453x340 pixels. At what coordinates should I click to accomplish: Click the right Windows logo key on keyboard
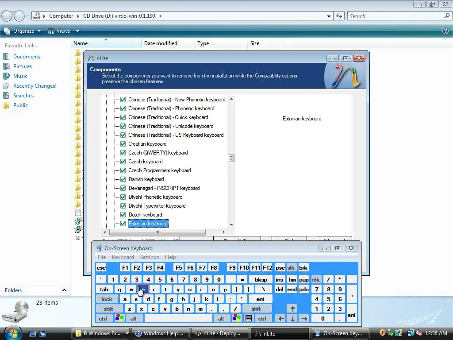[236, 318]
